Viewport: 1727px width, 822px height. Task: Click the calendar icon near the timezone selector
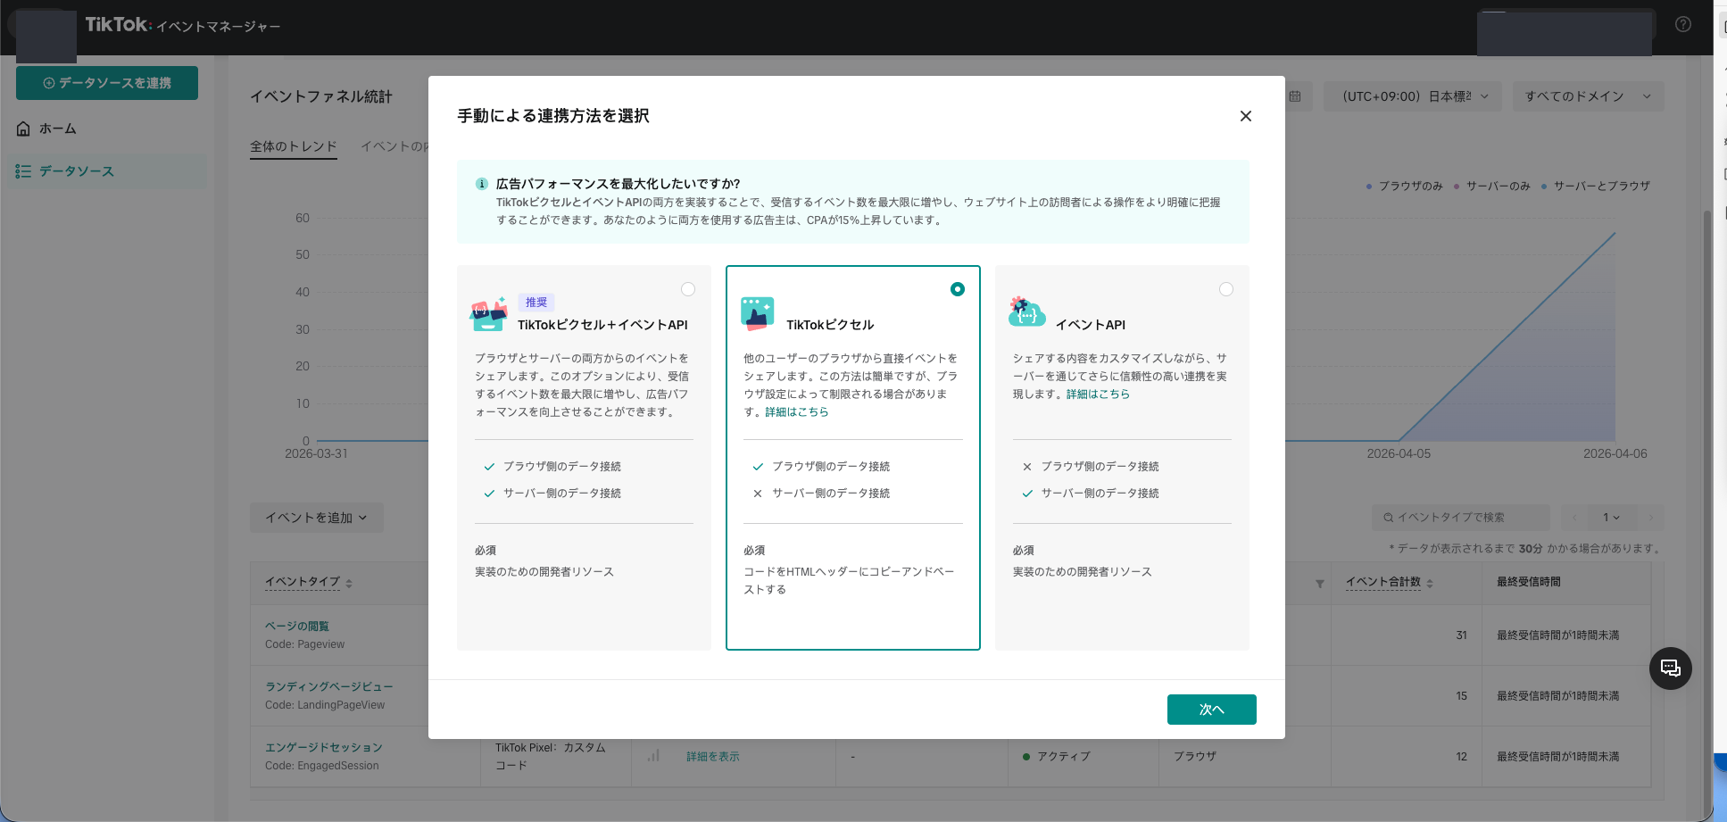[1294, 95]
